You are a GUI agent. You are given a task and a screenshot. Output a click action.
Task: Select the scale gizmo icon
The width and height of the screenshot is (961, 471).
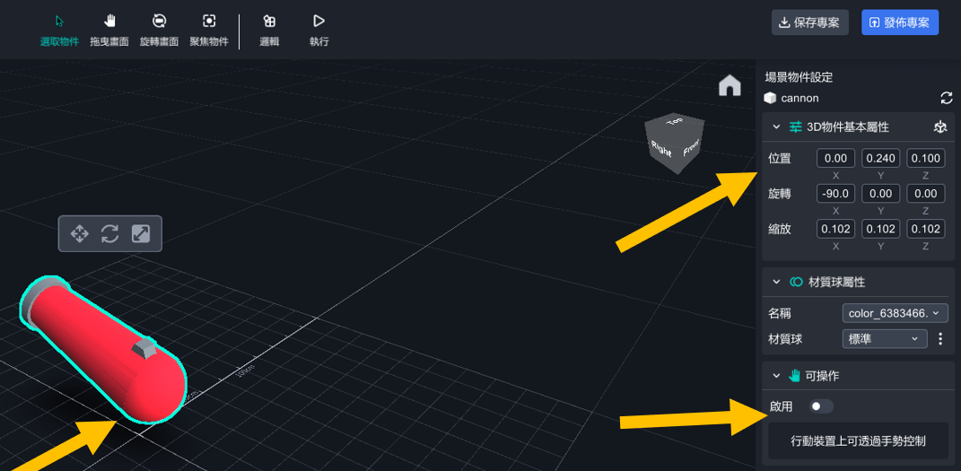click(141, 234)
